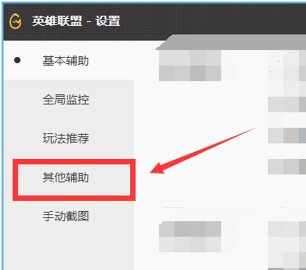Click the yellow WeGame logo icon
This screenshot has height=270, width=306.
[15, 21]
